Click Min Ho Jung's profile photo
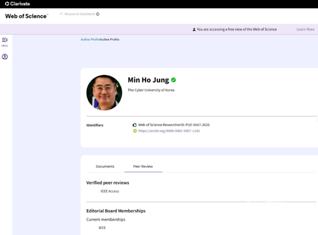This screenshot has width=318, height=235. tap(104, 92)
